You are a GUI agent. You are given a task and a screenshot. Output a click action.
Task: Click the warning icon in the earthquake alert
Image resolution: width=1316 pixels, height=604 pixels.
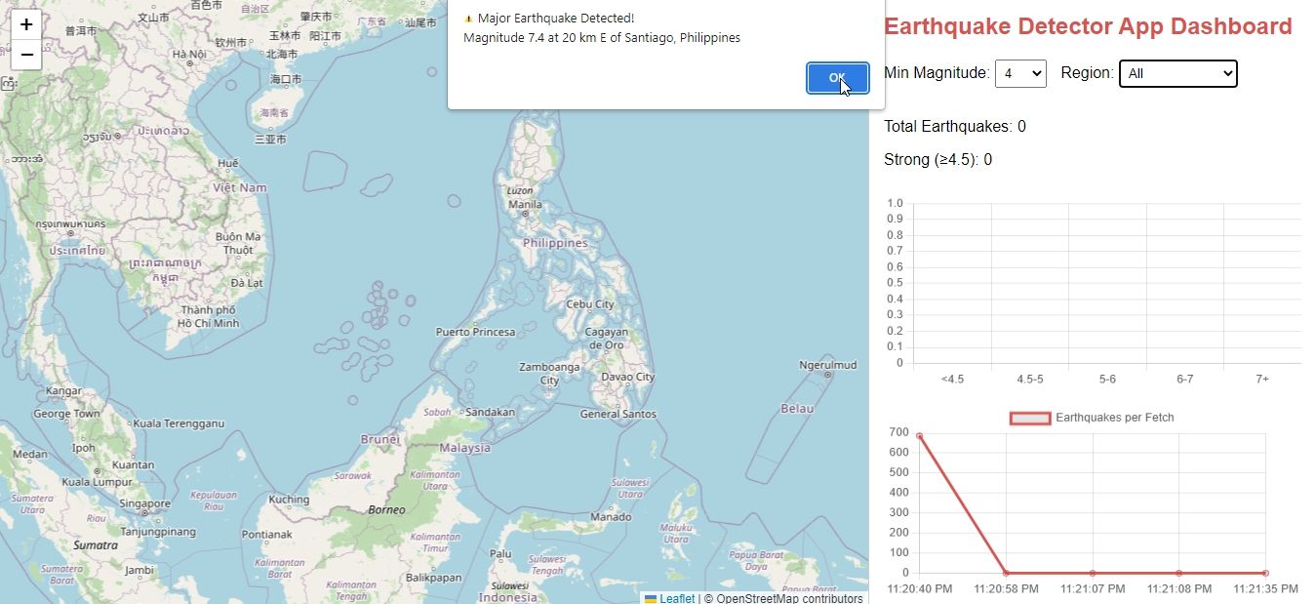468,19
